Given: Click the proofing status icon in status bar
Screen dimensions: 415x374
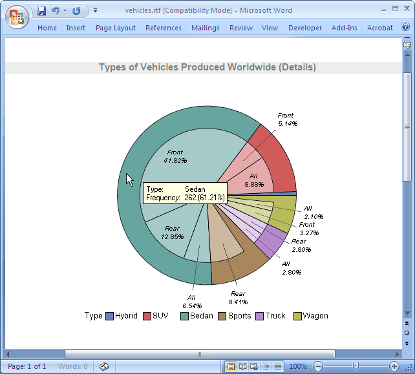Looking at the screenshot, I should click(x=104, y=366).
